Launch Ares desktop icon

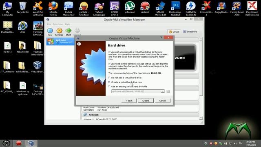click(23, 27)
